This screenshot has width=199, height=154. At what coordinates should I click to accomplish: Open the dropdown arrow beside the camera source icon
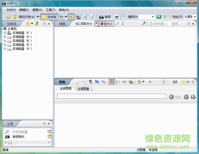coord(66,17)
